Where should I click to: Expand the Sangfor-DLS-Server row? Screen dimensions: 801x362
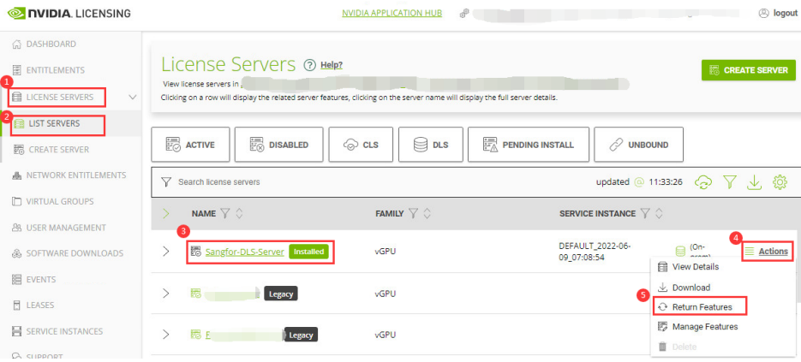pos(166,252)
